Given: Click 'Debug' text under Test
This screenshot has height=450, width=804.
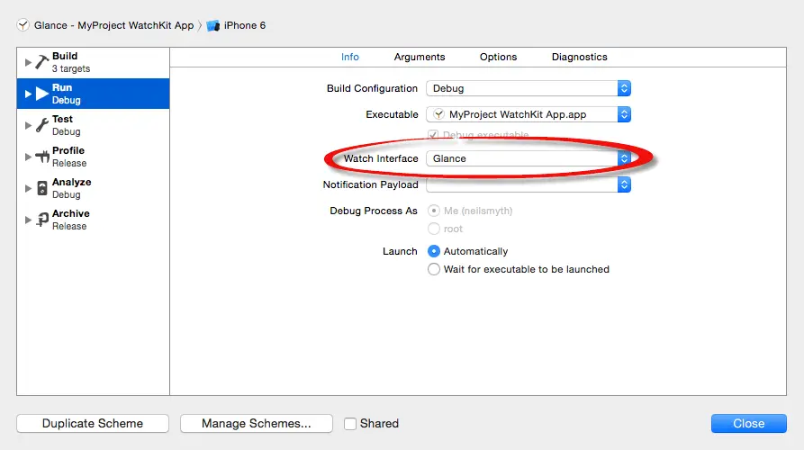Looking at the screenshot, I should point(66,131).
